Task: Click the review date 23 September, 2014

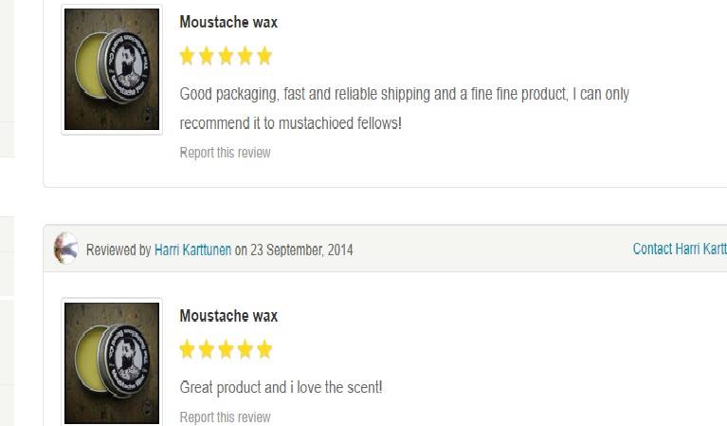Action: 301,250
